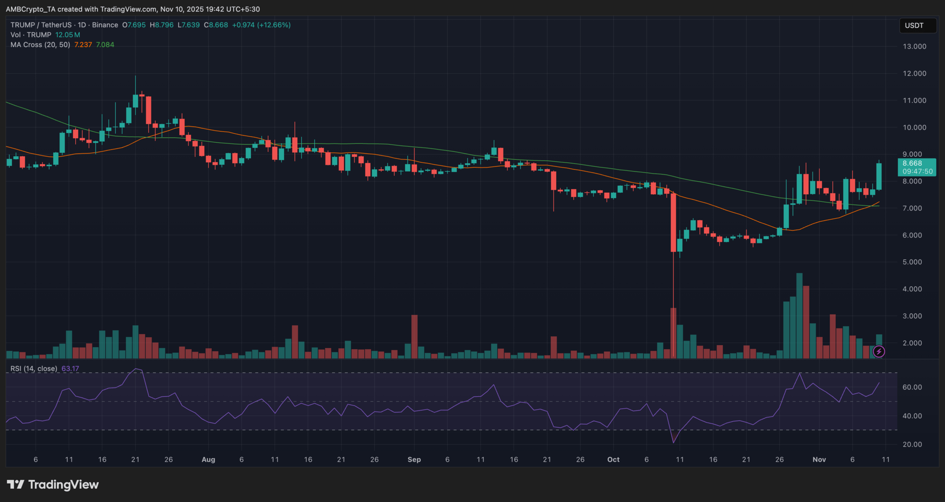
Task: Click the "2.000" price axis label
Action: pos(913,343)
